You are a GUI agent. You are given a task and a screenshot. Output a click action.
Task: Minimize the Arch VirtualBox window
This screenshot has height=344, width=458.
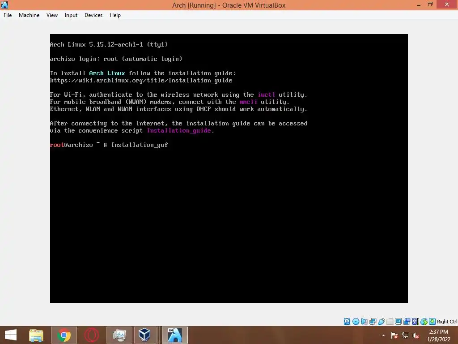(x=419, y=4)
